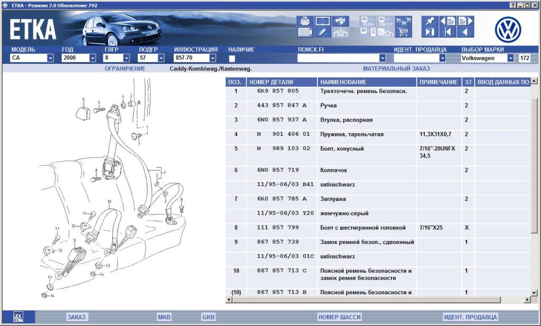Toggle the НАЛИЧИЕ checkbox
The width and height of the screenshot is (541, 326).
click(x=232, y=58)
